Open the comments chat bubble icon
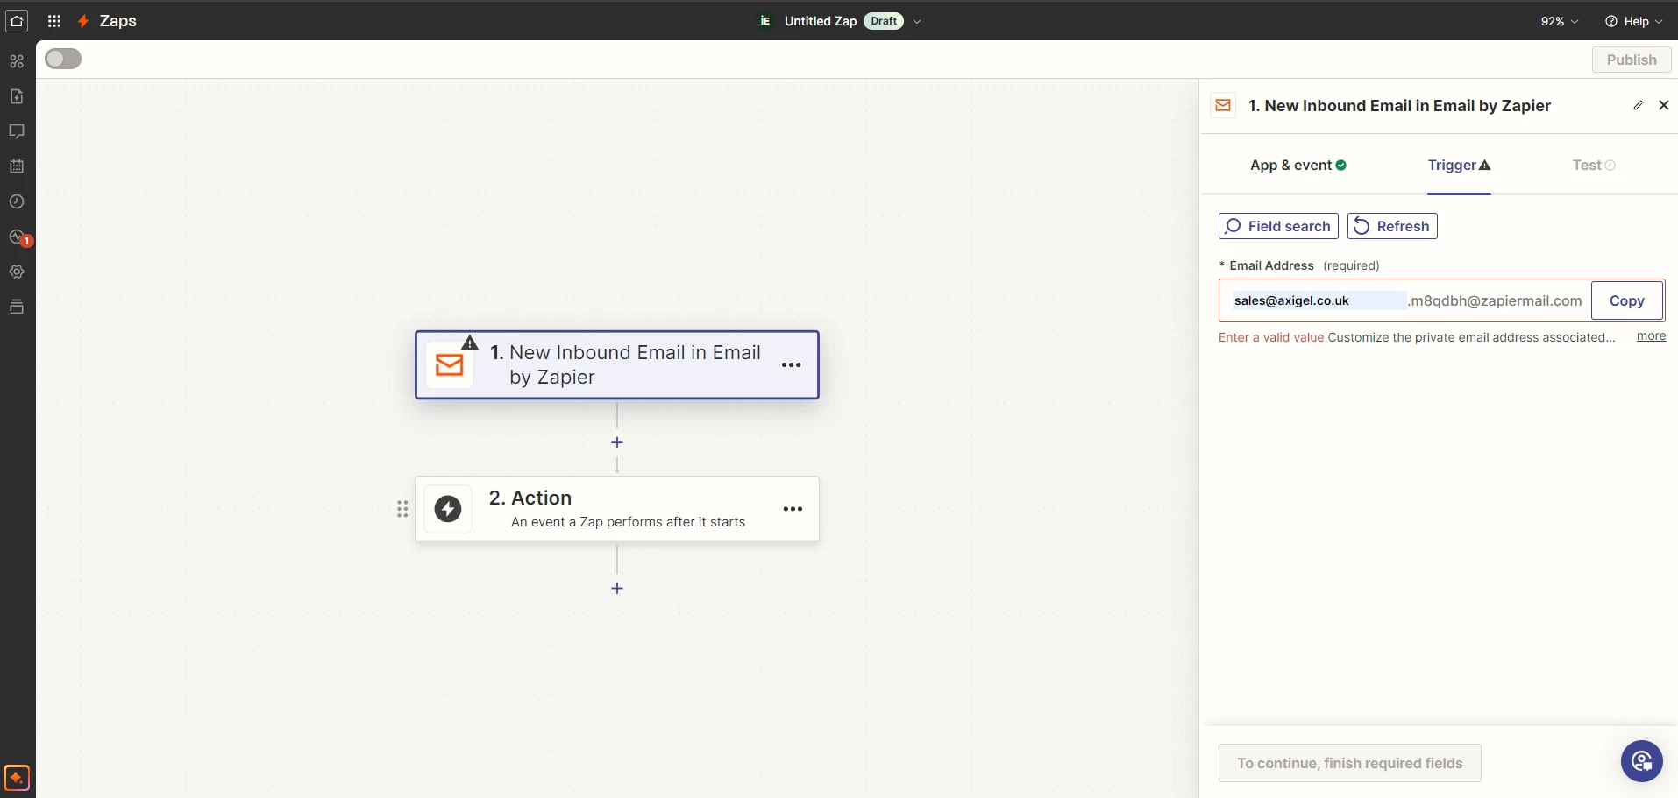Viewport: 1678px width, 798px height. tap(17, 131)
